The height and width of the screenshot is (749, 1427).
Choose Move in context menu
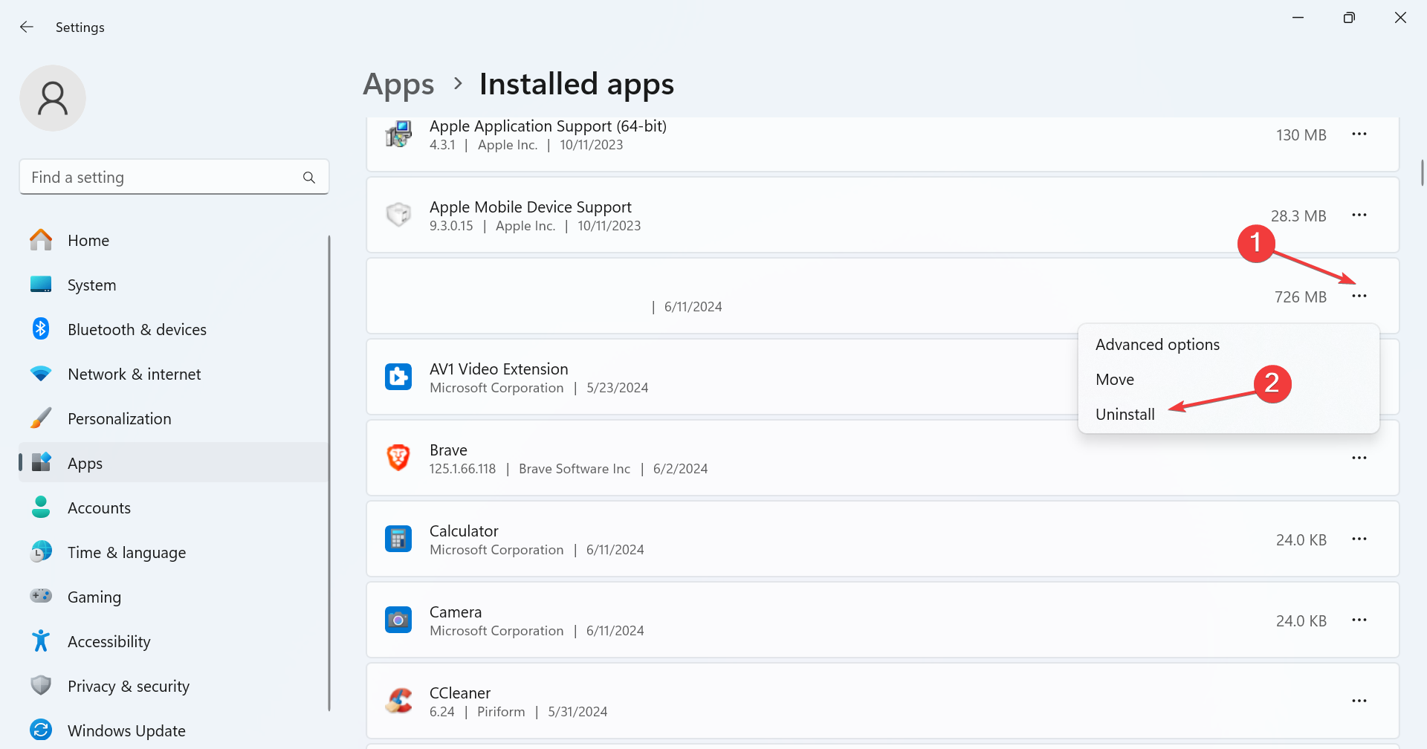pos(1229,380)
